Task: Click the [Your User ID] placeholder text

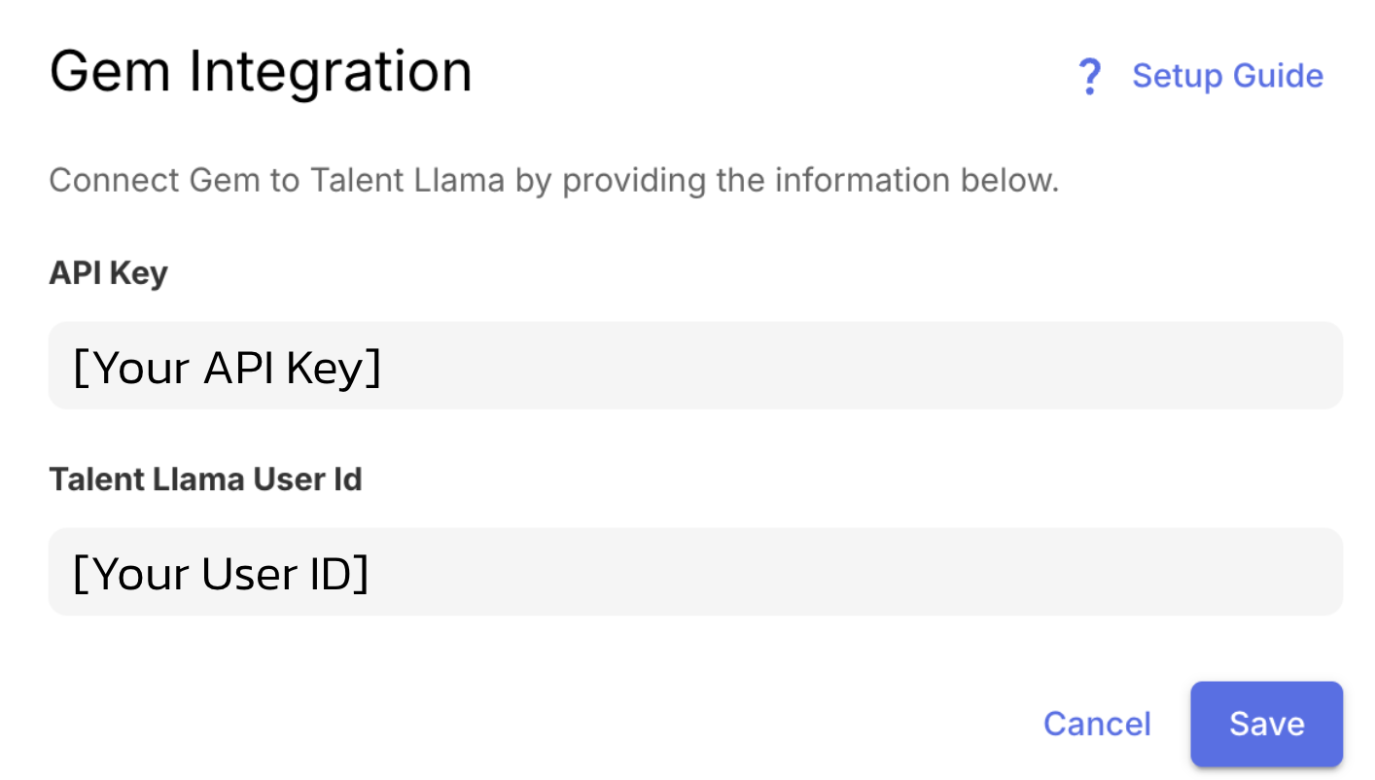Action: (221, 574)
